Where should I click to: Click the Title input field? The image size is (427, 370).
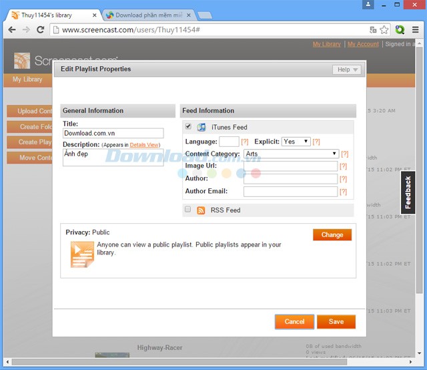click(x=113, y=133)
